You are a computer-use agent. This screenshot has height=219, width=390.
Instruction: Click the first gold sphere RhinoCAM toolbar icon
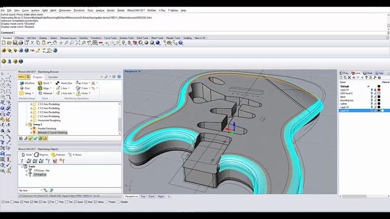click(x=4, y=50)
